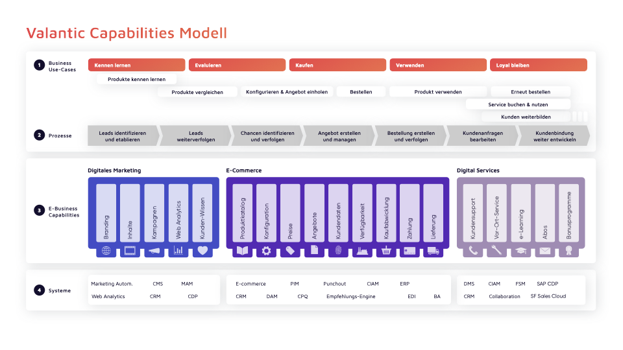Screen dimensions: 623x350
Task: Click the envelope icon under Abos
Action: (x=544, y=250)
